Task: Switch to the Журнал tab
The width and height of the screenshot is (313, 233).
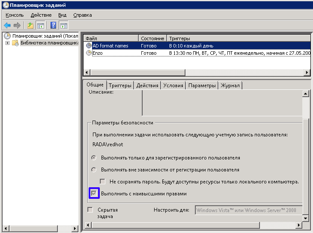Action: [x=230, y=86]
